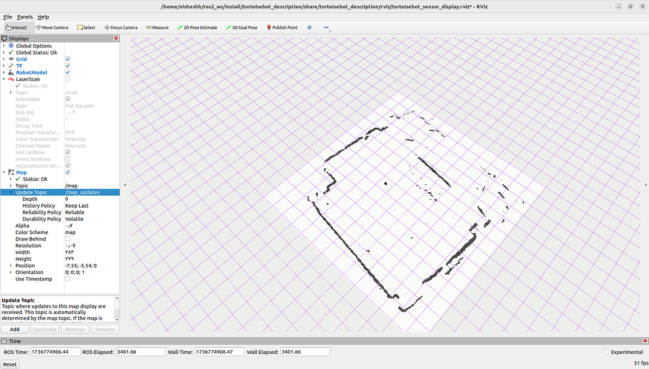Expand the TF display settings
Image resolution: width=649 pixels, height=369 pixels.
point(5,65)
